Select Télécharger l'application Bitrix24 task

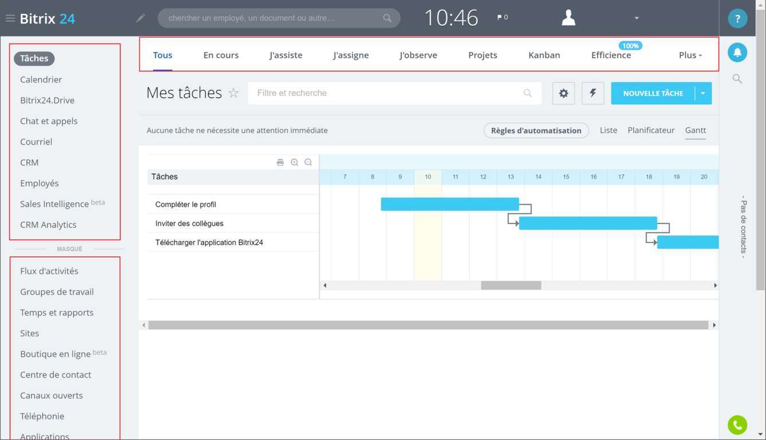(x=209, y=242)
